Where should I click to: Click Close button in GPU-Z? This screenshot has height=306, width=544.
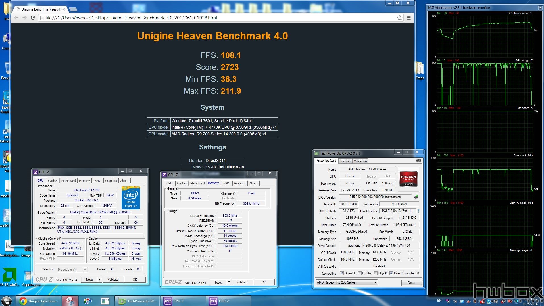(411, 283)
